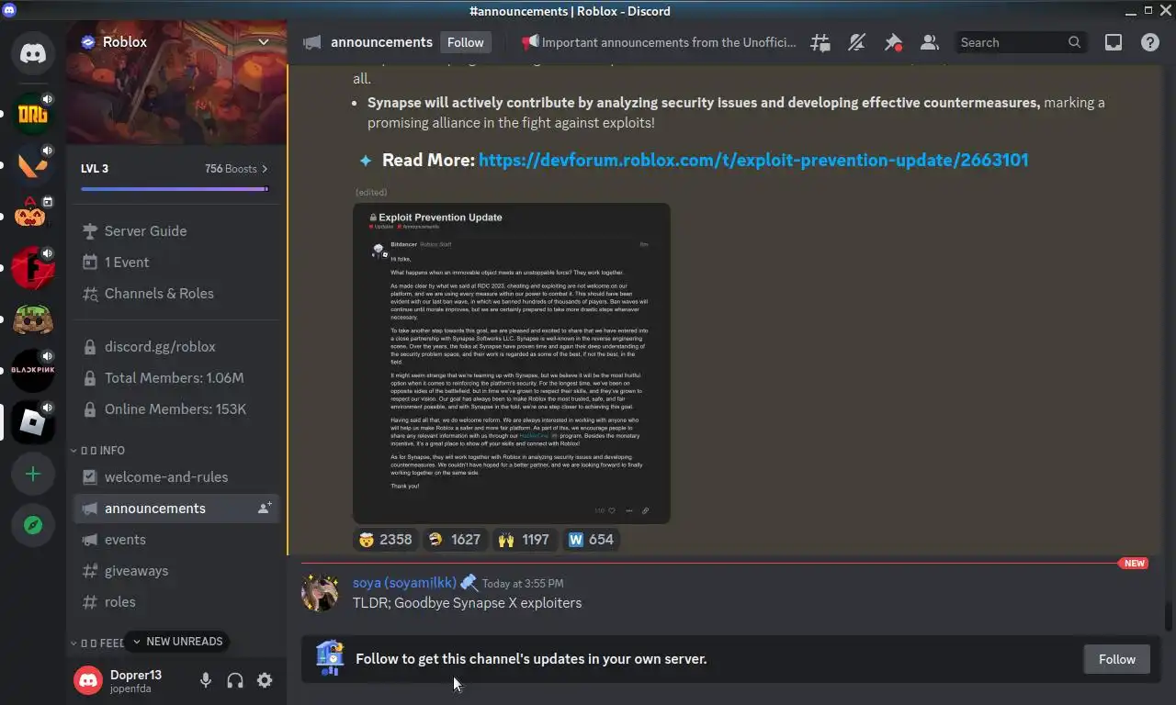This screenshot has width=1176, height=705.
Task: Open the DRG server icon
Action: click(33, 114)
